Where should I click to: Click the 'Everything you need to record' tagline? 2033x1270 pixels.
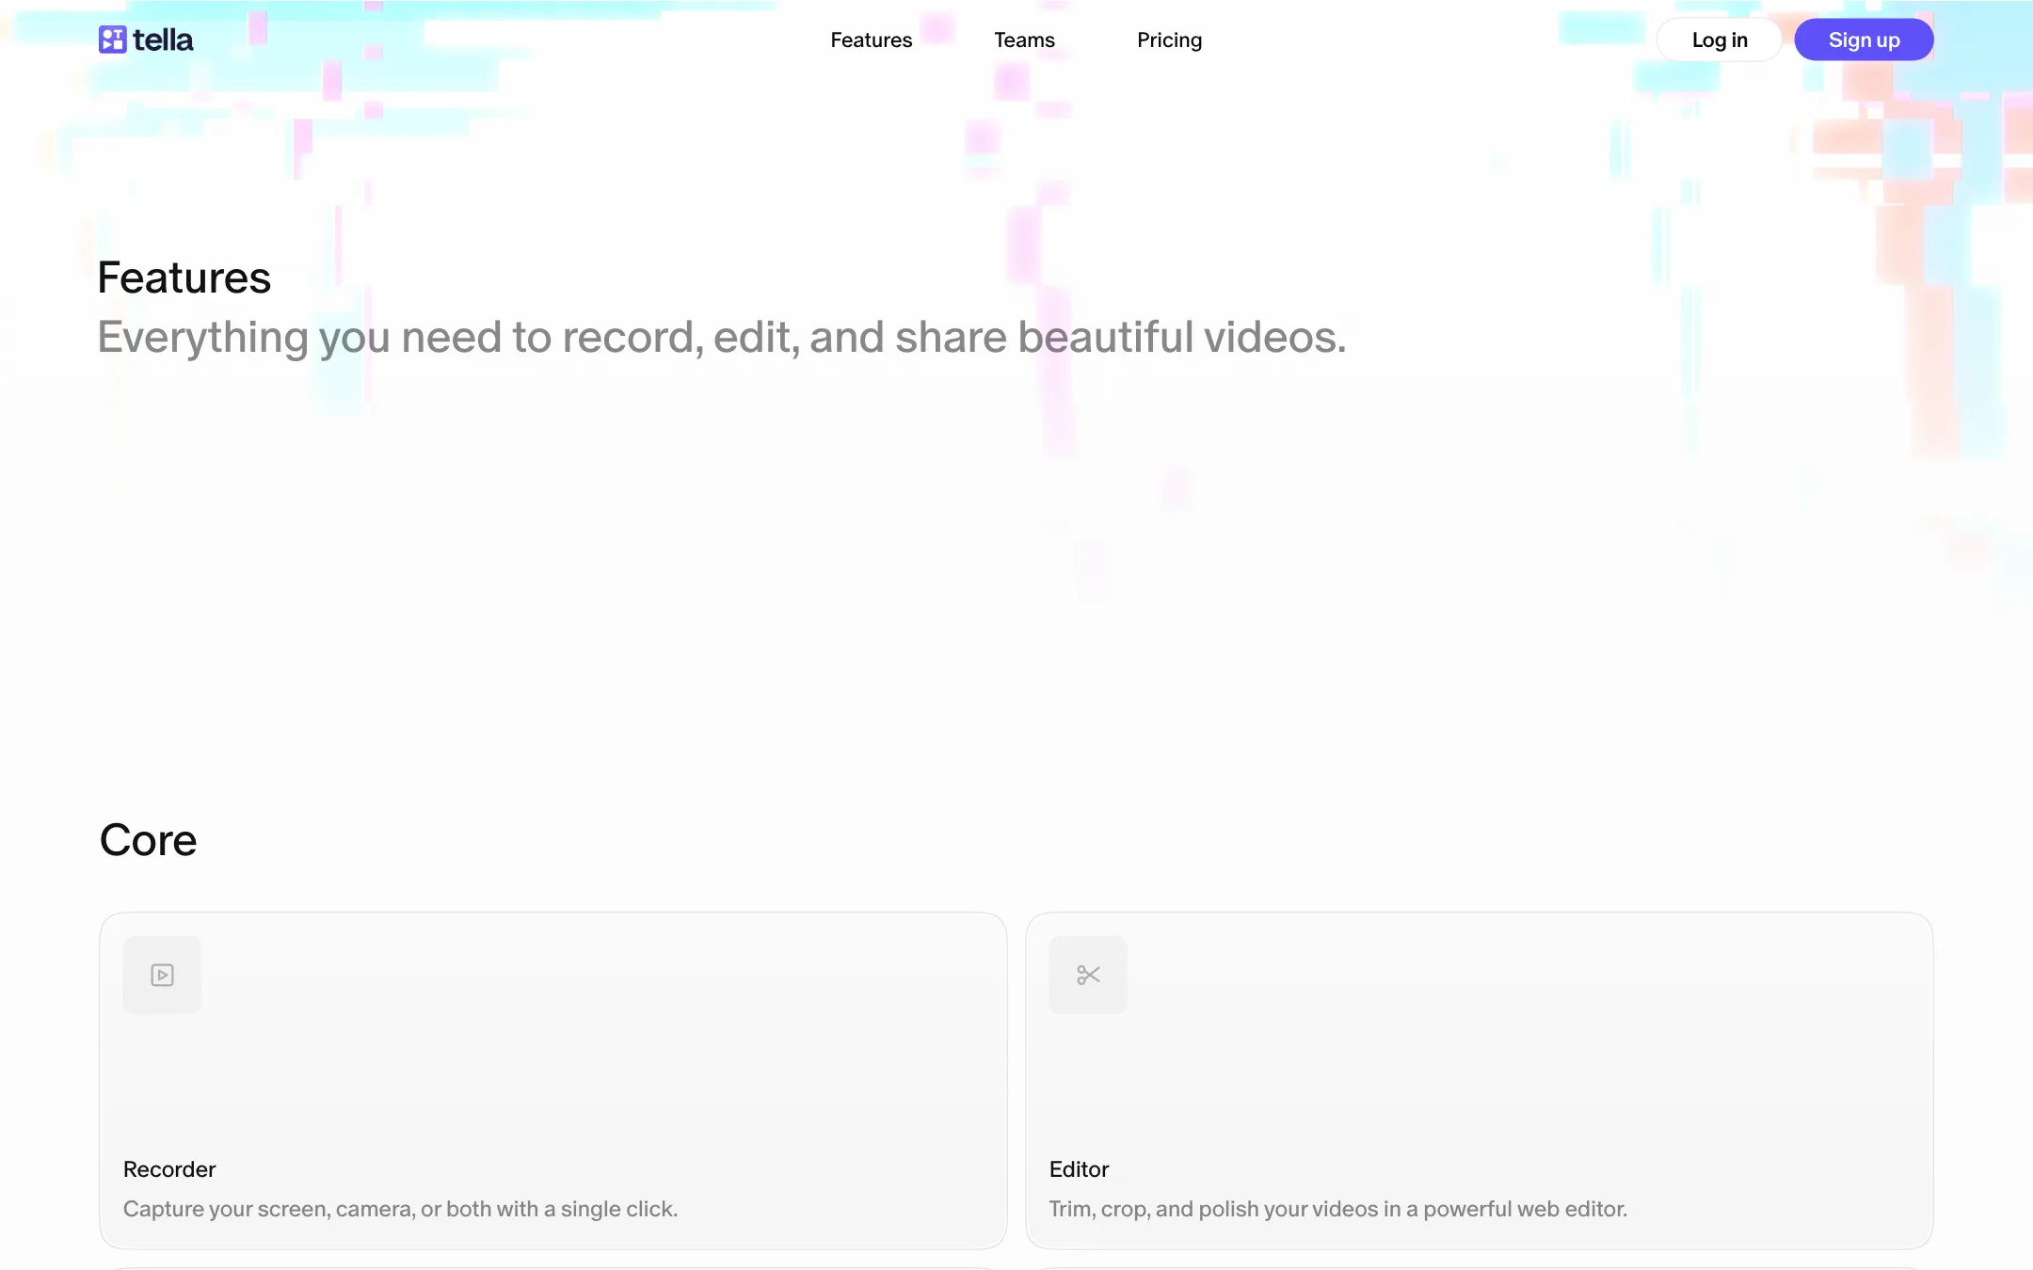pos(722,337)
